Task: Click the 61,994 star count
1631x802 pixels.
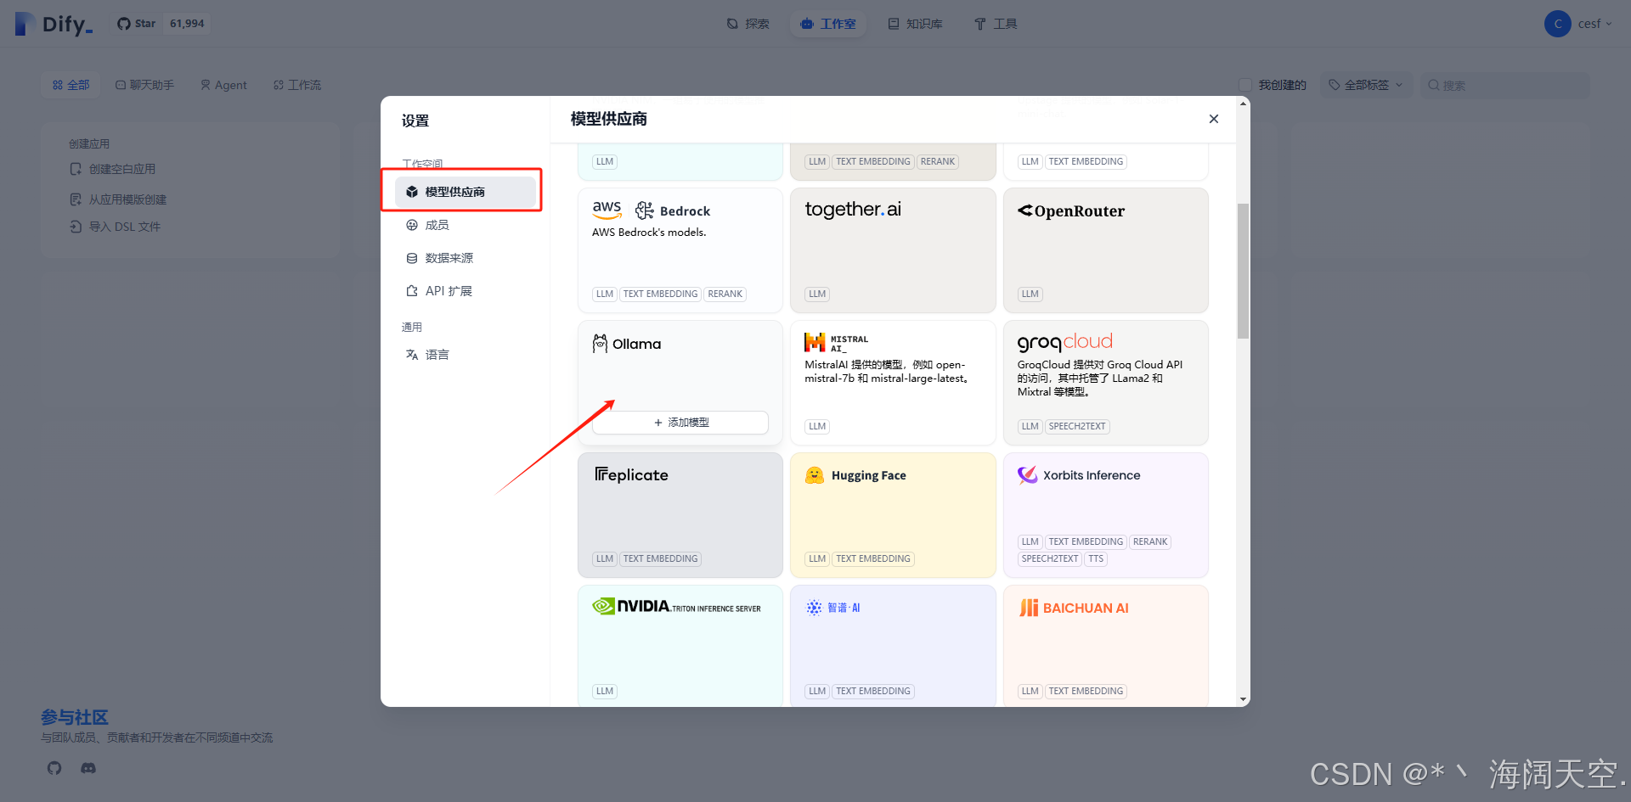Action: (x=187, y=24)
